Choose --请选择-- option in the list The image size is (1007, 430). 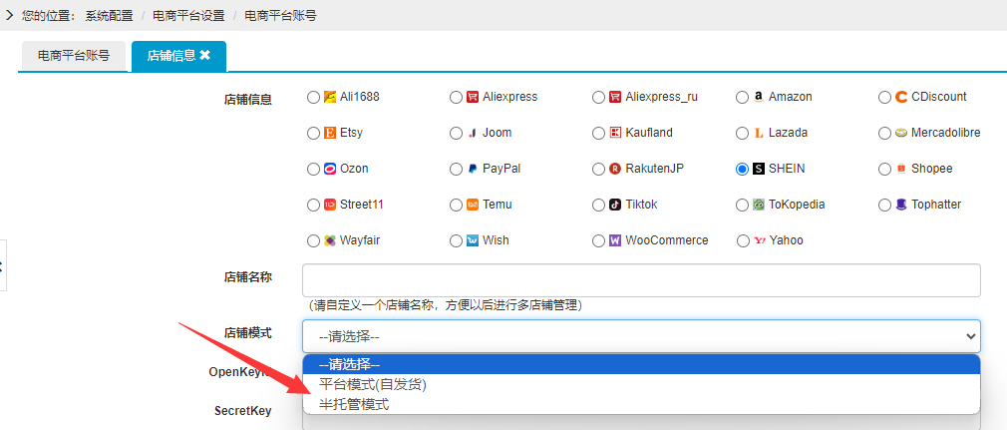click(x=641, y=364)
